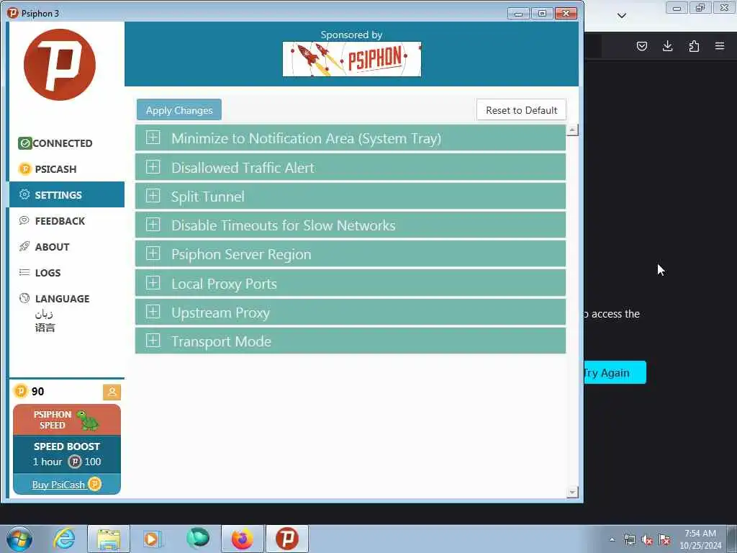Go to the About page
Screen dimensions: 737x553
click(x=67, y=247)
